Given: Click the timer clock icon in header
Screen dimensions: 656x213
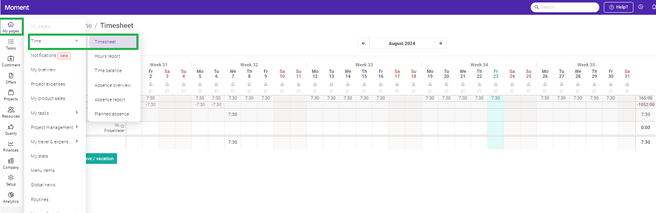Looking at the screenshot, I should tap(641, 7).
